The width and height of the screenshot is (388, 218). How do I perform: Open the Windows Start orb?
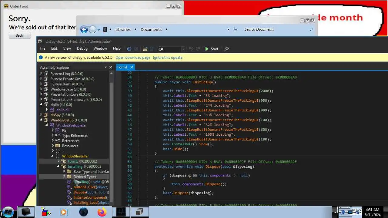click(8, 212)
